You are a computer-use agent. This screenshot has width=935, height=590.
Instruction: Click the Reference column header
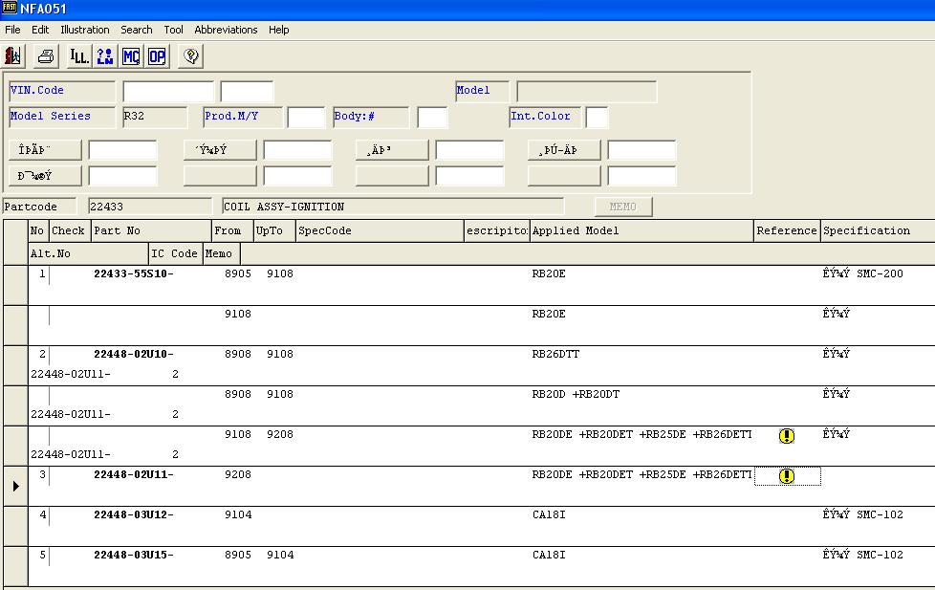tap(787, 230)
